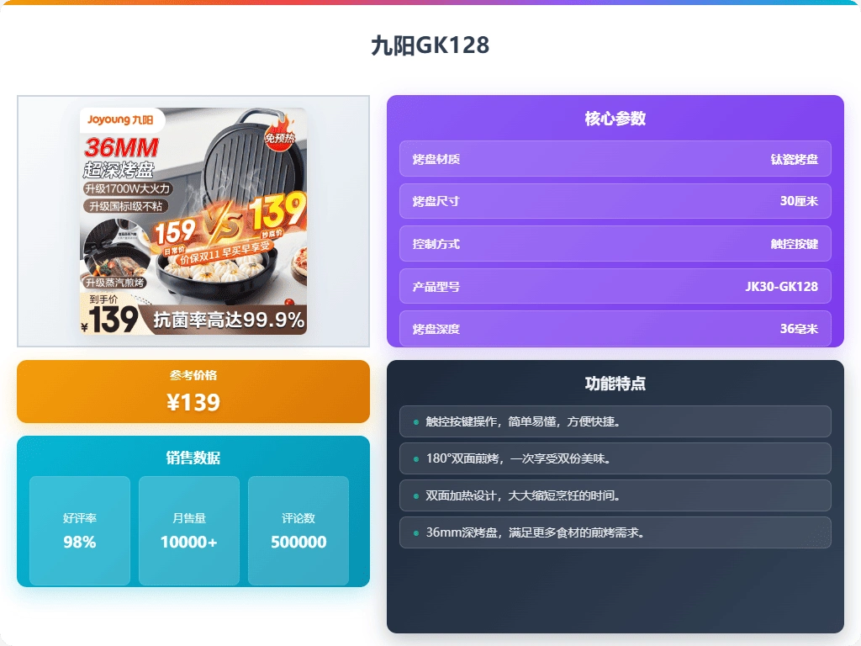The width and height of the screenshot is (861, 646).
Task: Click the 销售数据 section heading
Action: point(193,458)
